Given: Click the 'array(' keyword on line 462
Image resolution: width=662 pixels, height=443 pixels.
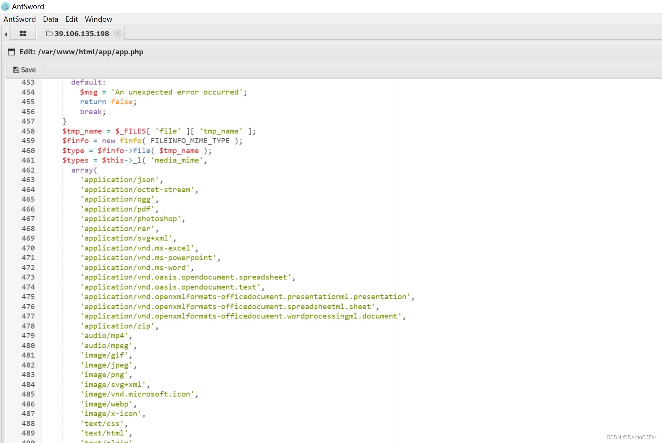Looking at the screenshot, I should pyautogui.click(x=84, y=170).
